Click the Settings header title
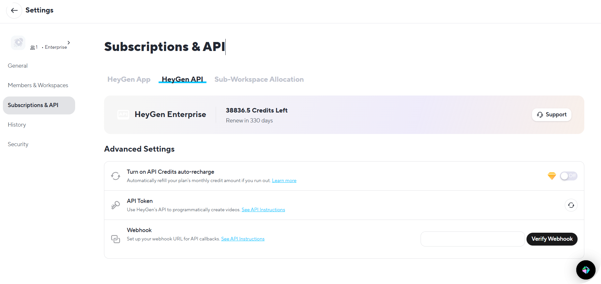 (x=39, y=10)
